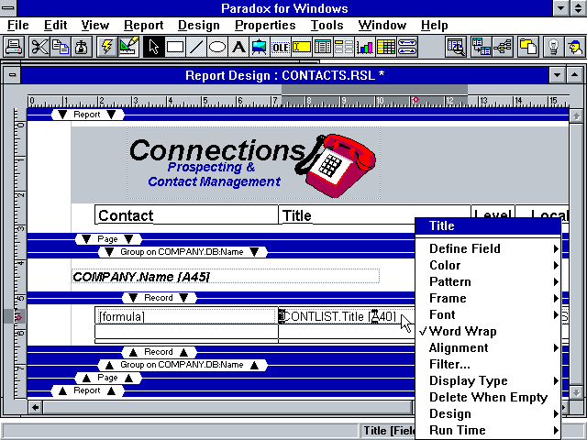Viewport: 587px width, 440px height.
Task: Select the top Record band label
Action: coord(159,297)
